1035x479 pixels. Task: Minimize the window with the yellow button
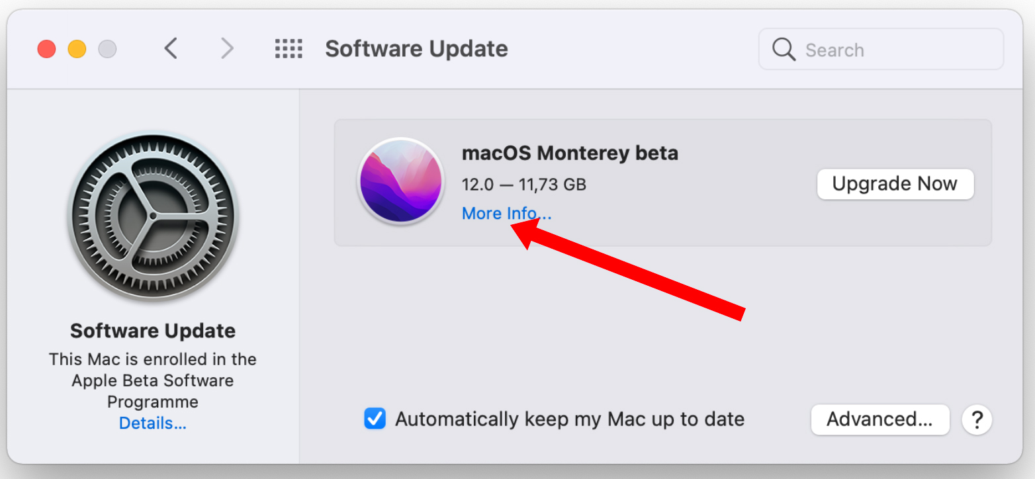point(77,49)
